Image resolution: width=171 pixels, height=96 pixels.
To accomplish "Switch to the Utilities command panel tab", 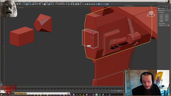I will coord(169,7).
